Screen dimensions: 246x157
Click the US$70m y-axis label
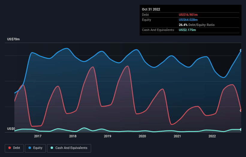pos(13,39)
